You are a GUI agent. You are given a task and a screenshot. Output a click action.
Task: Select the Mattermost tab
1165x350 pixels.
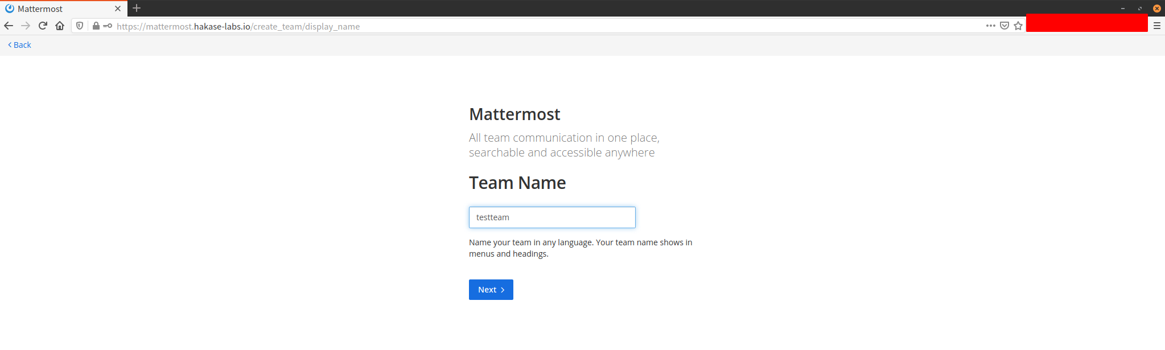[63, 9]
